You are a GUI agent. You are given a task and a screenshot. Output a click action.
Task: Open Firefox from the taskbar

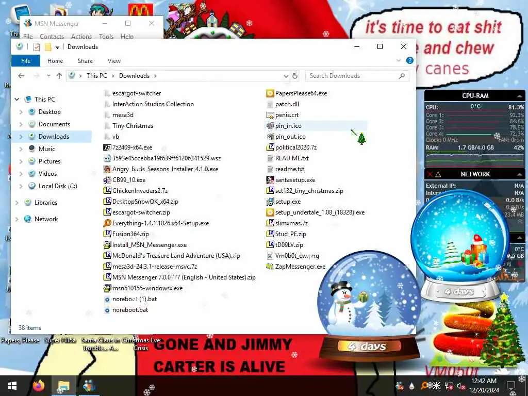pos(38,386)
